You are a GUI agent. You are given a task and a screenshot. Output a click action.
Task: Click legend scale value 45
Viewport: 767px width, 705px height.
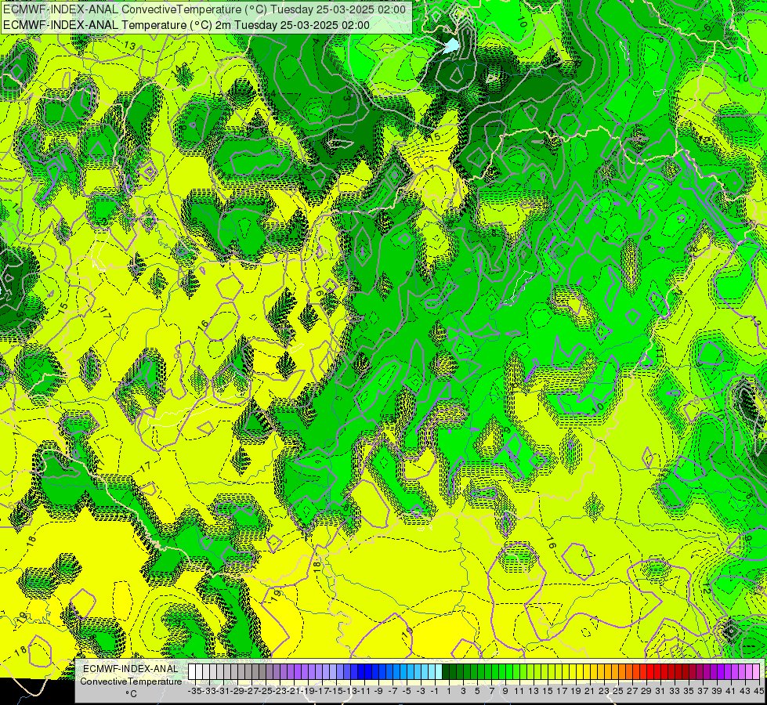tap(758, 691)
